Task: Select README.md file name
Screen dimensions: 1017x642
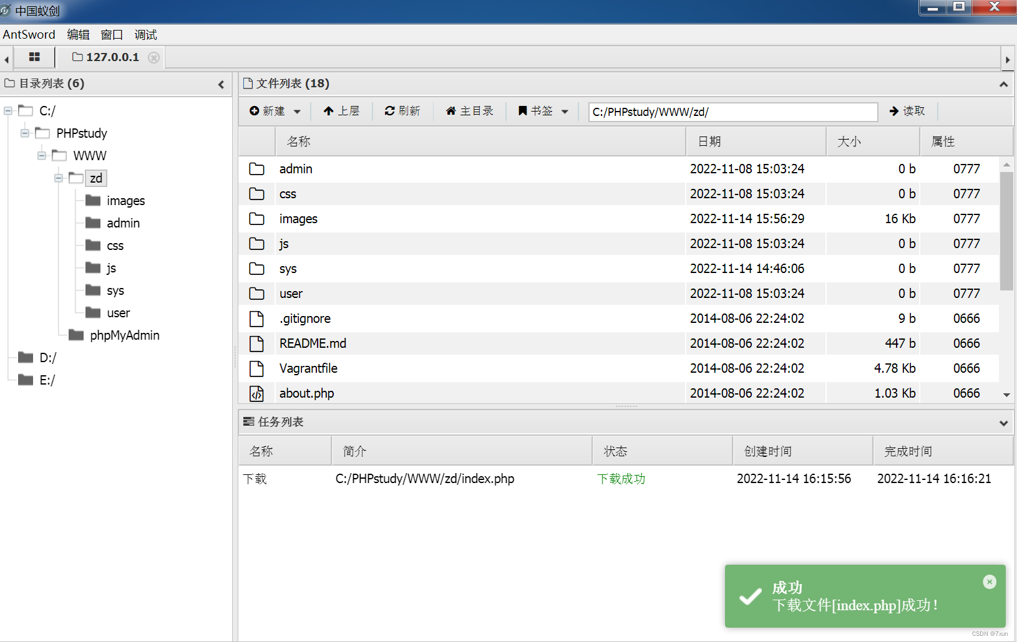Action: [313, 343]
